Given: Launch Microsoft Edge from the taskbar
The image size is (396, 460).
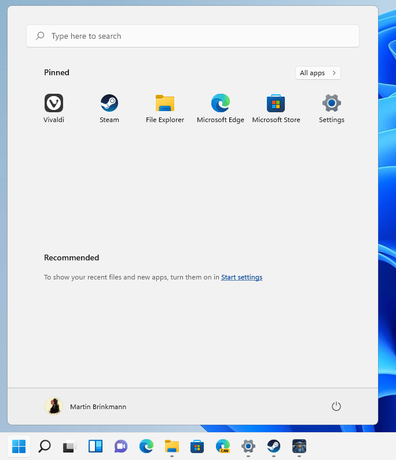Looking at the screenshot, I should tap(146, 447).
